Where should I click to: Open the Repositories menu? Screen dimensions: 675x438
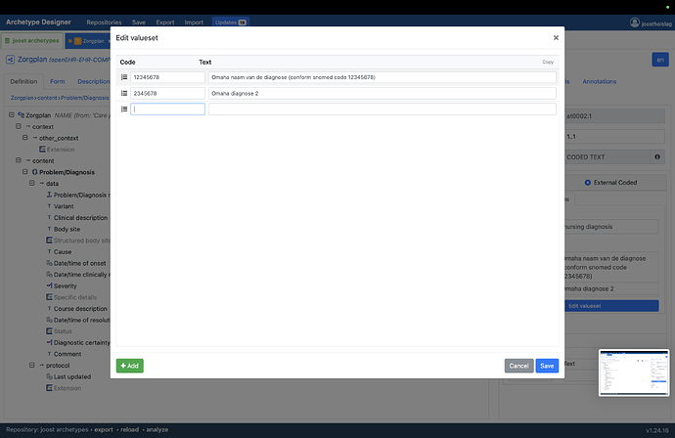pyautogui.click(x=104, y=21)
